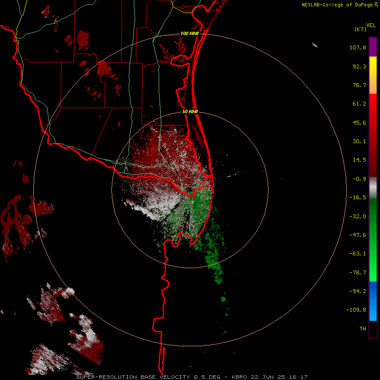380x380 pixels.
Task: Click the VEL legend title
Action: pos(371,25)
